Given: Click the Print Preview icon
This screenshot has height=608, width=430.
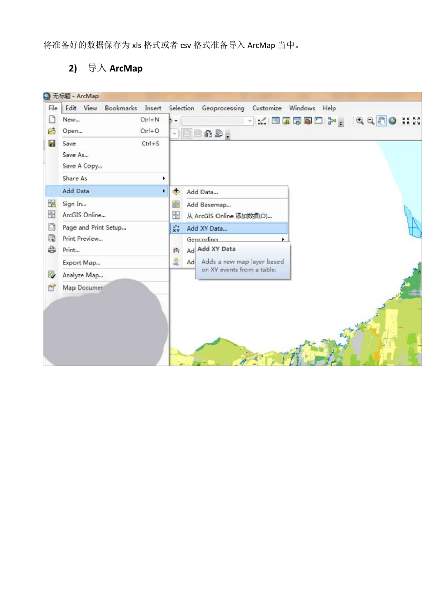Looking at the screenshot, I should point(52,238).
